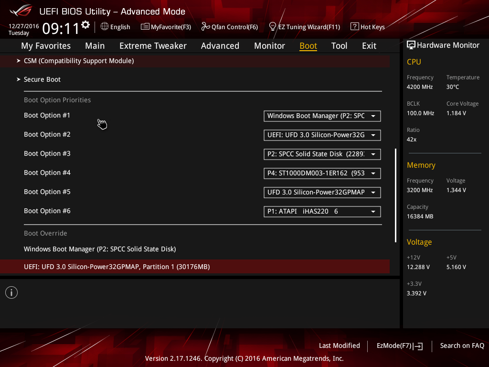Screen dimensions: 489x367
Task: Click the Memory voltage 1.344 V value
Action: (x=456, y=190)
